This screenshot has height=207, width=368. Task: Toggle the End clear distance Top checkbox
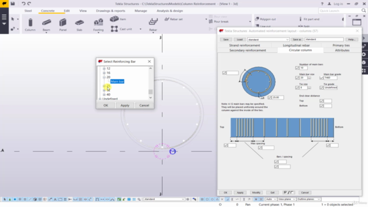pos(321,101)
